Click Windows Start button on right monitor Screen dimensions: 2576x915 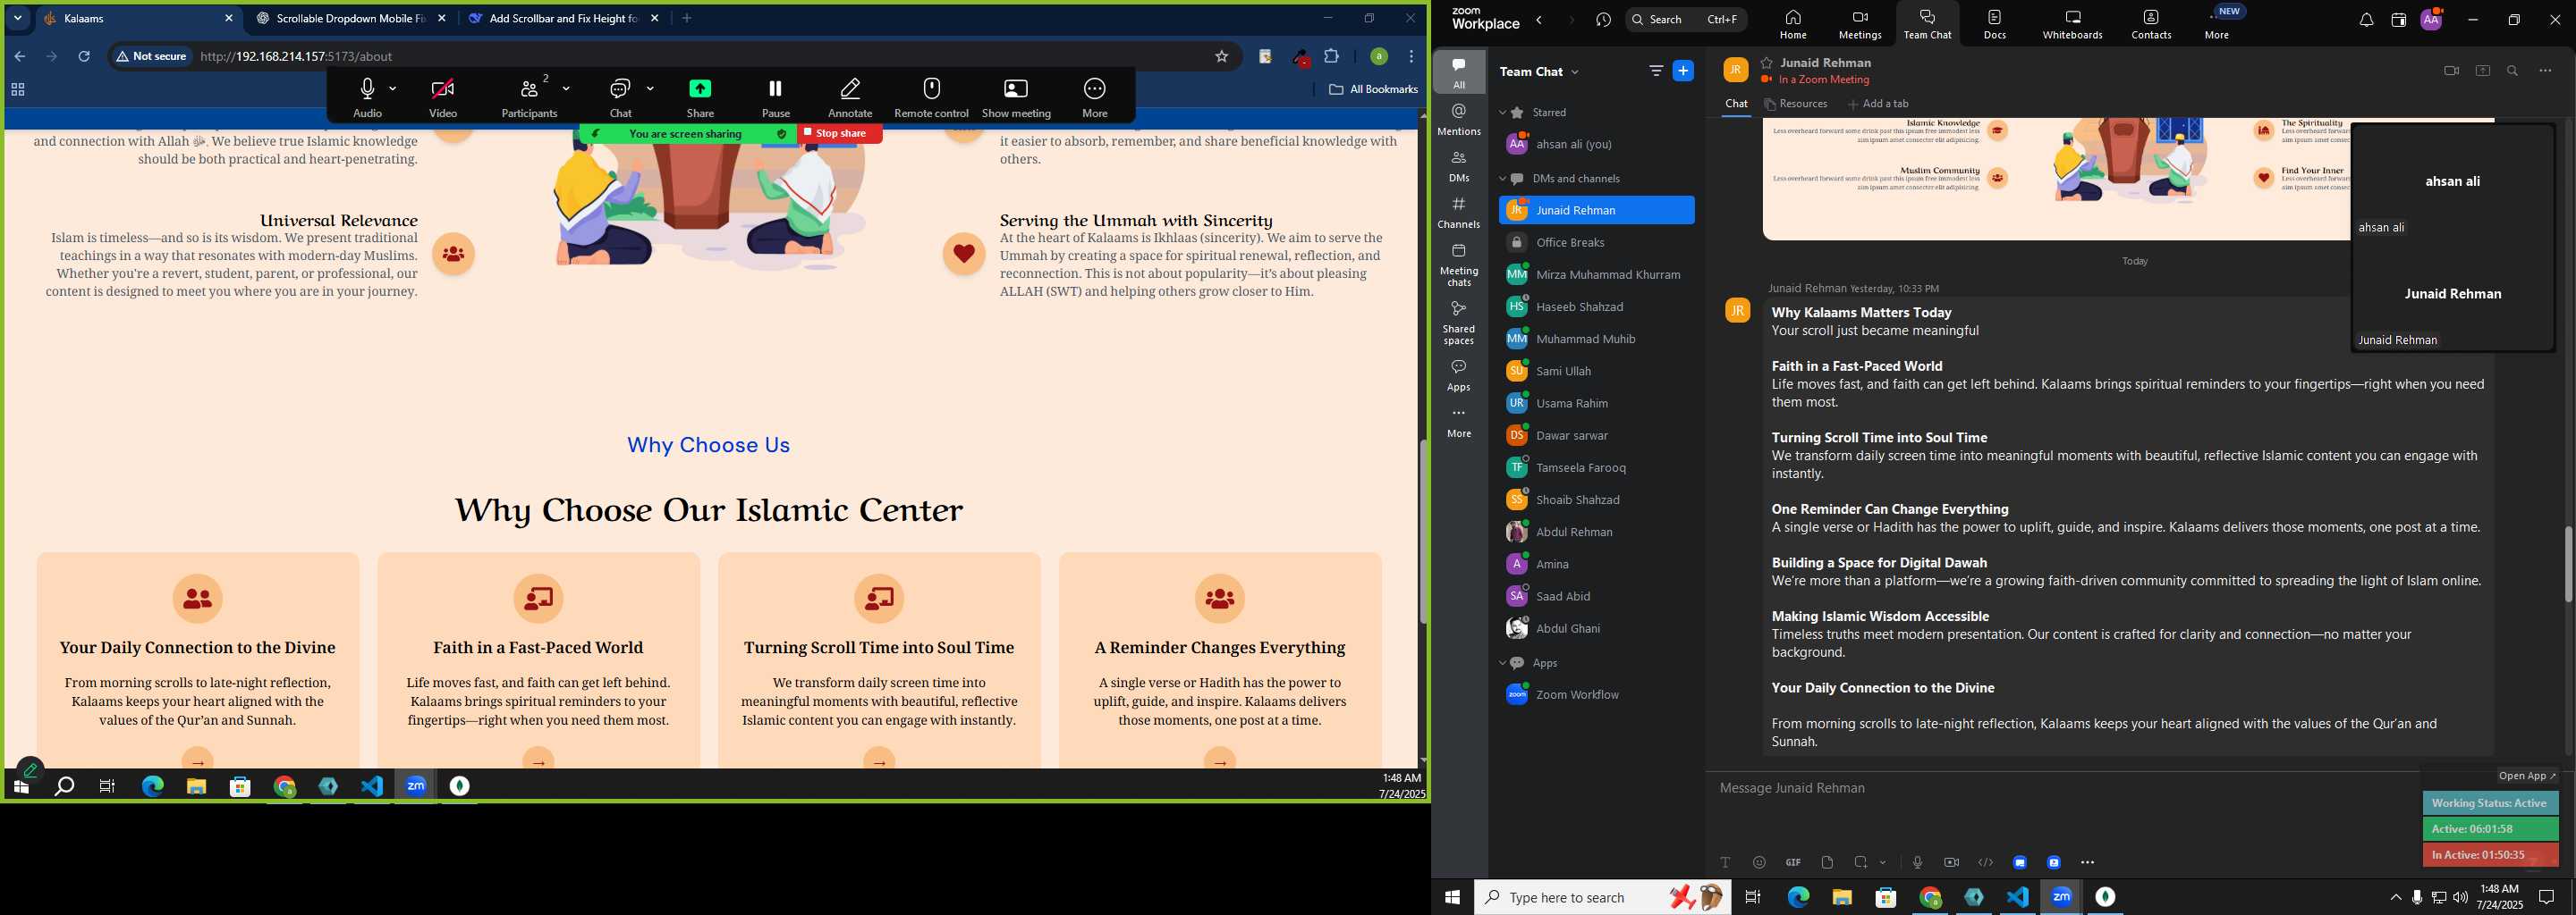click(x=1452, y=897)
